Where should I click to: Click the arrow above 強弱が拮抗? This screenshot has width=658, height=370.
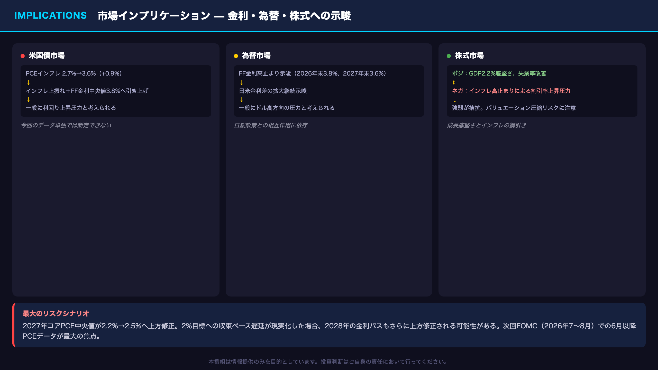tap(455, 99)
